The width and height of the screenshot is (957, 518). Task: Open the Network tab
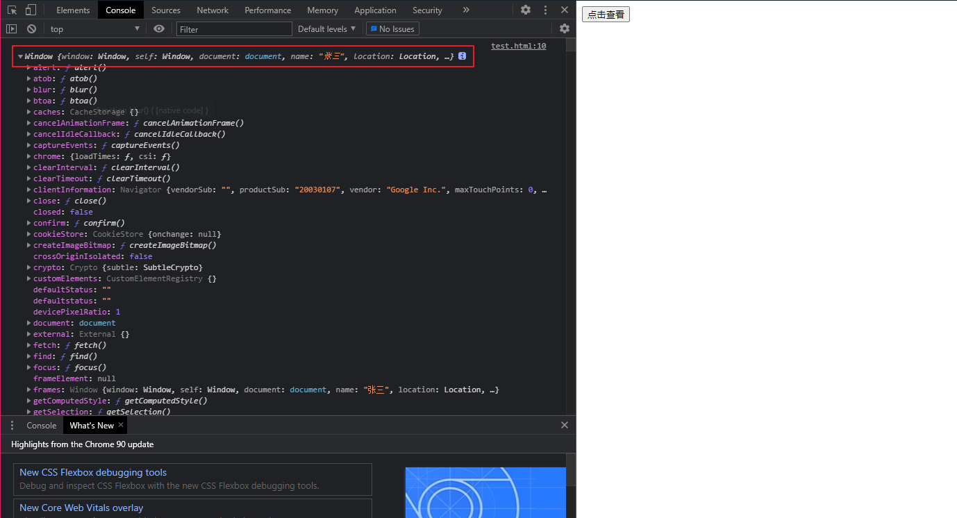[213, 10]
